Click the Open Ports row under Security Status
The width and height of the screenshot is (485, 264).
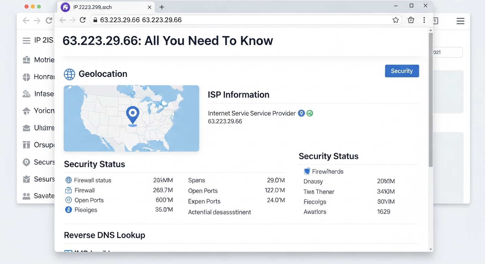point(89,200)
